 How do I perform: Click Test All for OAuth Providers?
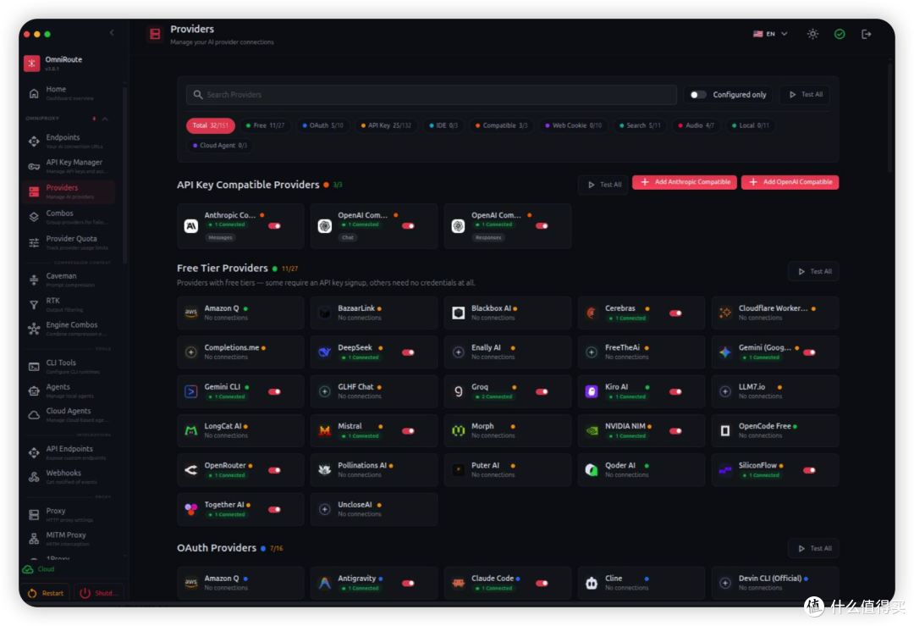(814, 548)
